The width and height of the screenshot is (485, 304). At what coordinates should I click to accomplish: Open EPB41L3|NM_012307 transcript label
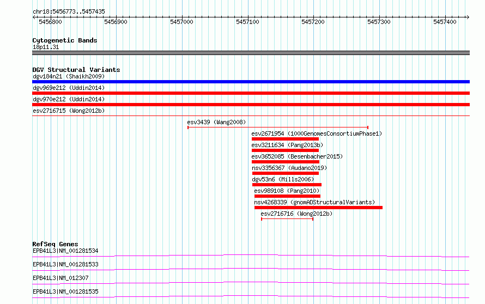60,278
